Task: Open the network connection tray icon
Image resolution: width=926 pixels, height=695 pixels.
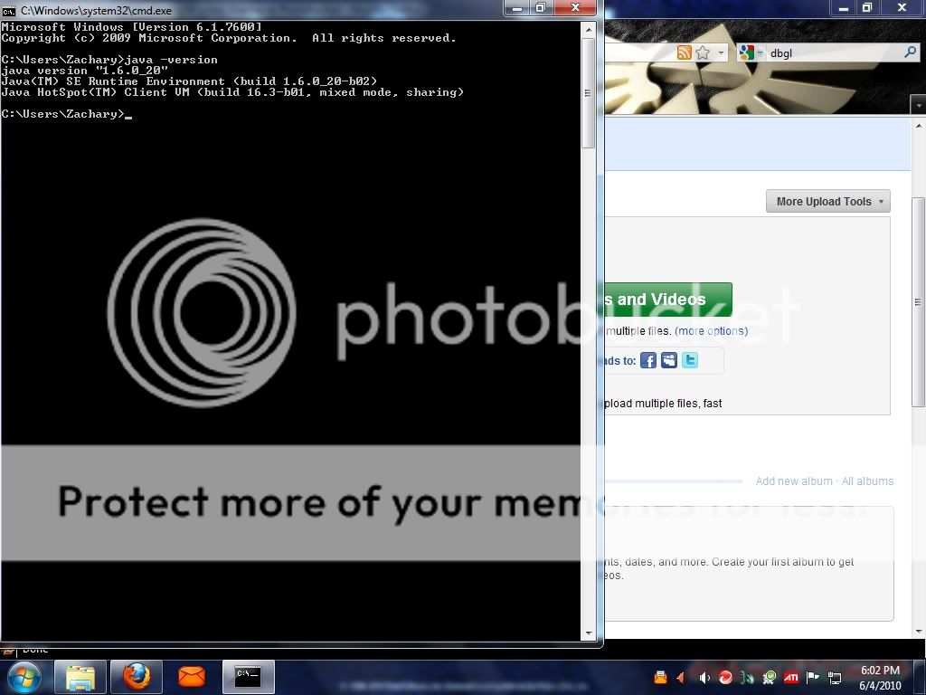Action: [835, 677]
